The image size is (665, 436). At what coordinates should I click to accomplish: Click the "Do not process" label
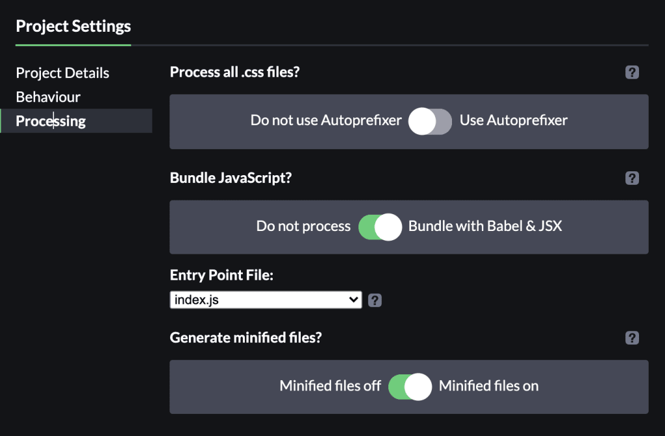pyautogui.click(x=303, y=226)
